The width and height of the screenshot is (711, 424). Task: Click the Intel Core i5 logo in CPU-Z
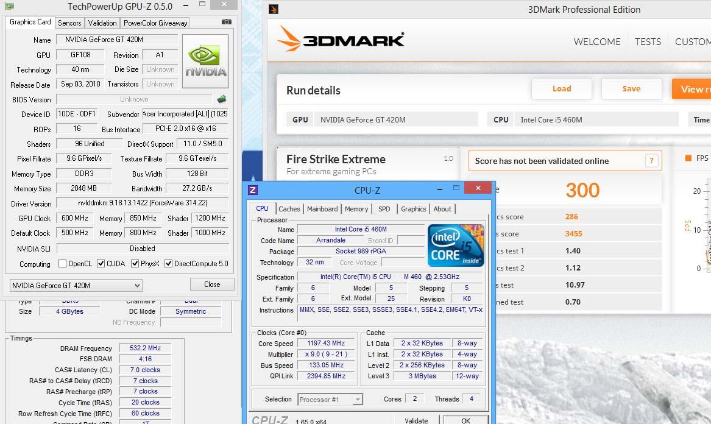(456, 246)
